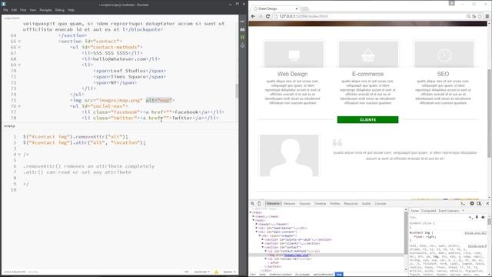This screenshot has width=492, height=277.
Task: Click the Brackets HTML pane vertical scrollbar
Action: point(237,91)
